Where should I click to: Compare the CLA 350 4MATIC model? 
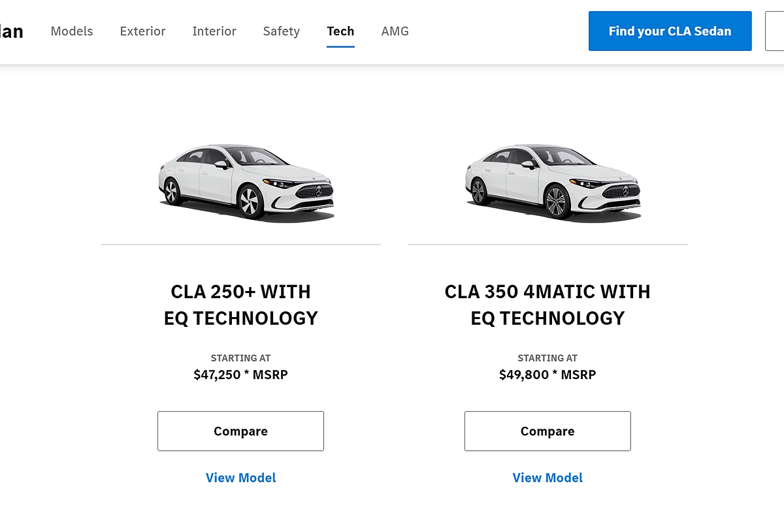click(x=547, y=431)
